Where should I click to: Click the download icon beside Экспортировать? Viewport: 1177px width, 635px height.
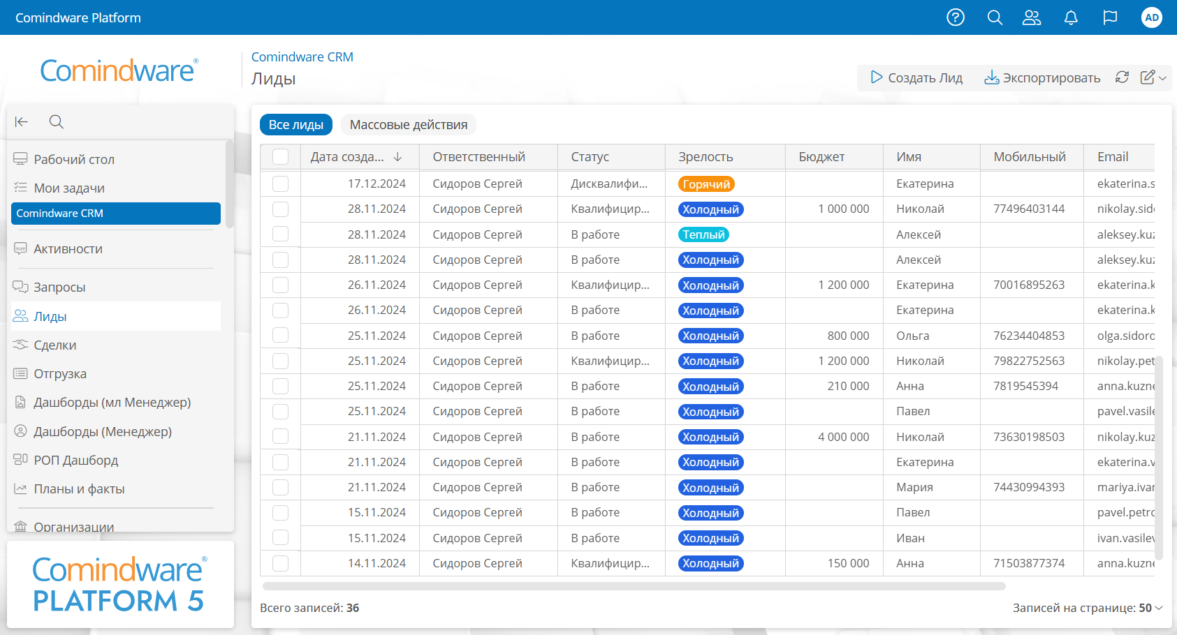pos(991,77)
